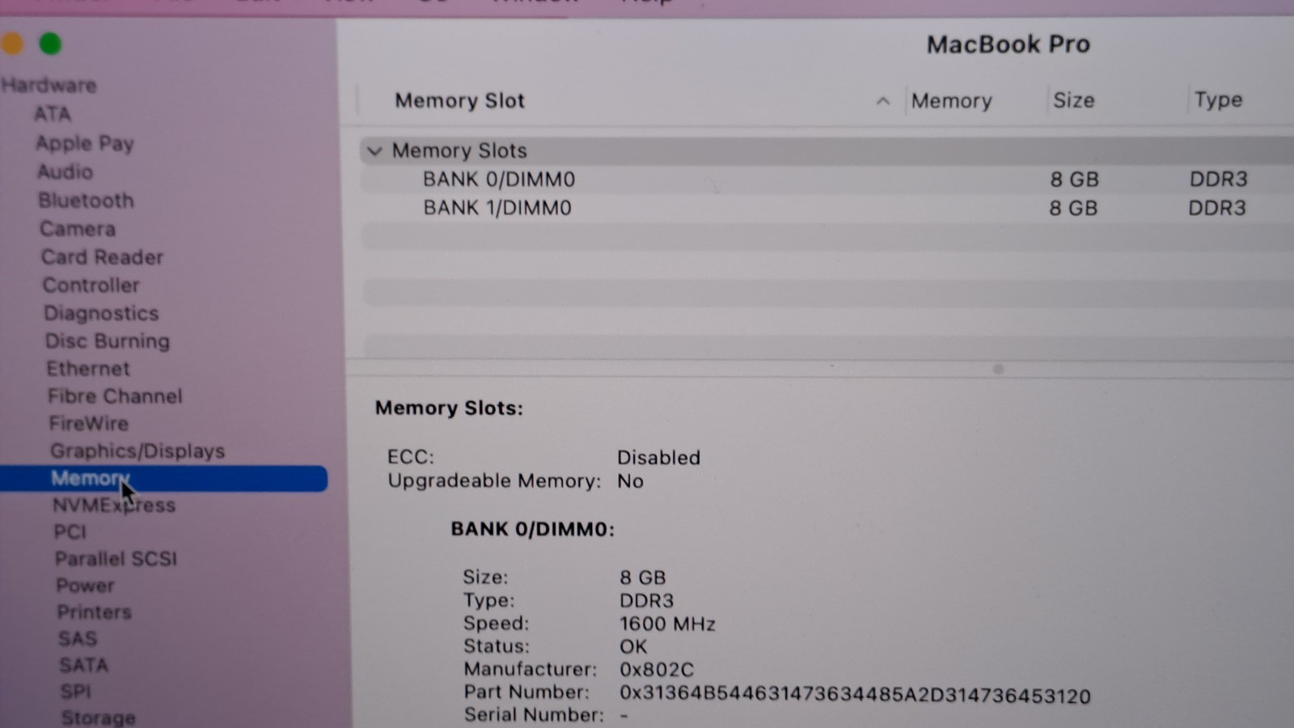Viewport: 1294px width, 728px height.
Task: Select Ethernet in the sidebar
Action: coord(87,368)
